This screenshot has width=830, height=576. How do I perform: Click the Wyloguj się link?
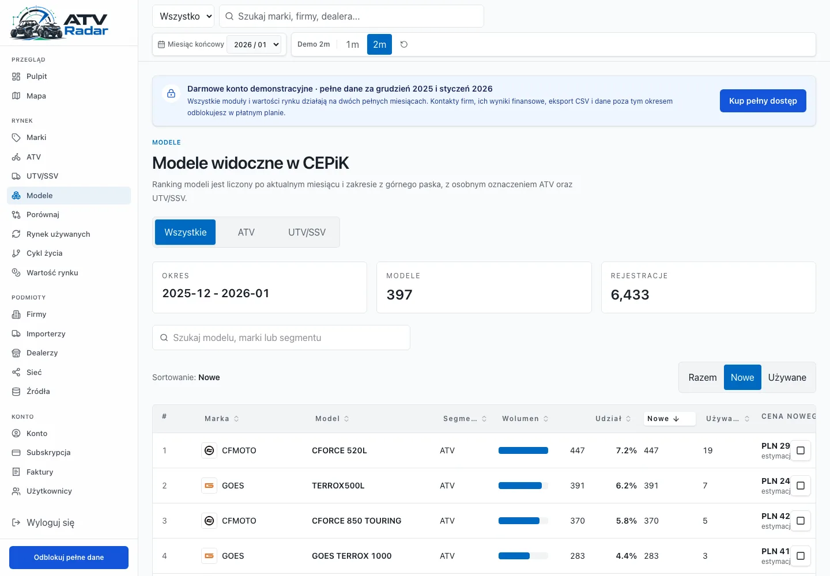coord(50,522)
